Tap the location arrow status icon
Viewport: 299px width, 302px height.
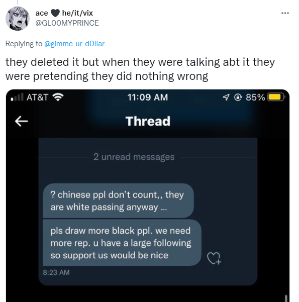[226, 97]
